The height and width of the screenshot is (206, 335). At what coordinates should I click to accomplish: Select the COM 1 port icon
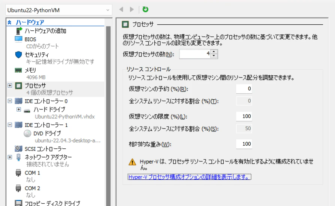18,173
